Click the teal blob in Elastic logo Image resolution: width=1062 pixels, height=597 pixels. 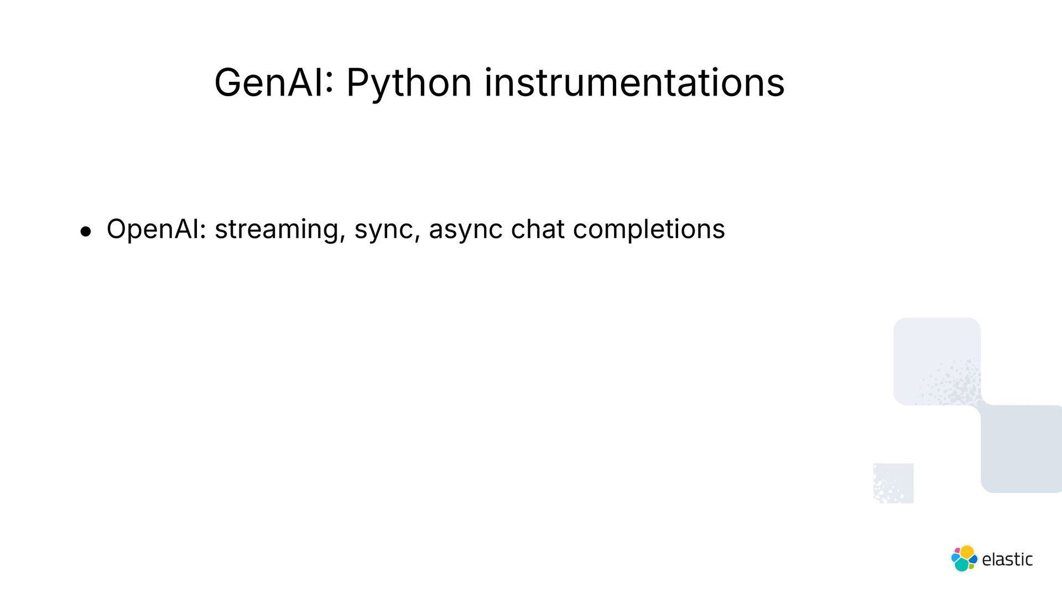962,564
